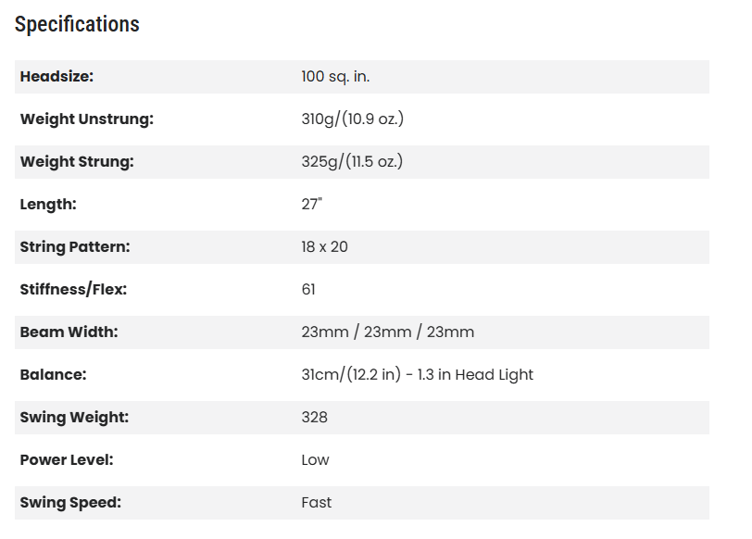Click the Beam Width label
This screenshot has height=539, width=752.
coord(69,332)
